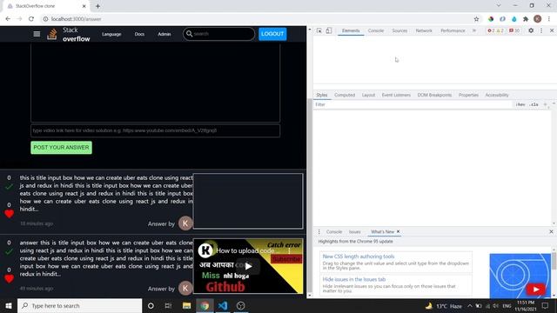The width and height of the screenshot is (557, 313).
Task: Switch to the DevTools Performance tab
Action: (x=453, y=31)
